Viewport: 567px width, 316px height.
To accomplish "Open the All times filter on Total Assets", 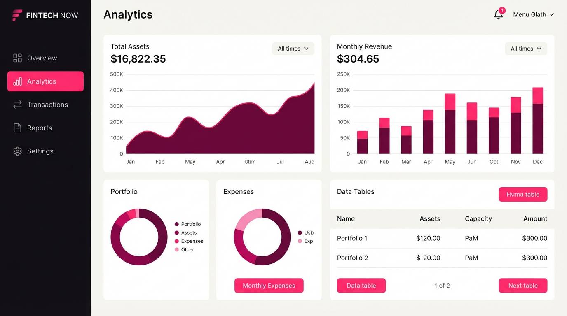I will 293,48.
